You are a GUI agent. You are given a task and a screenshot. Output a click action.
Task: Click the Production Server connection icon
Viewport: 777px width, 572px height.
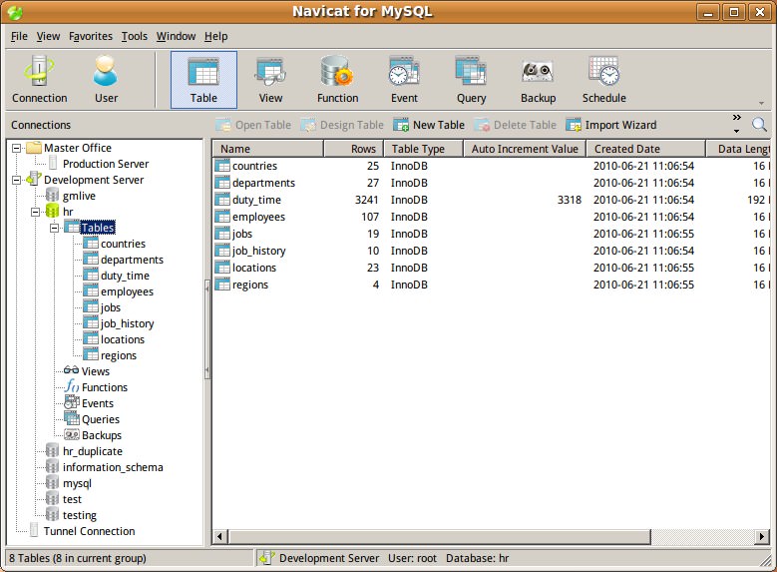53,164
